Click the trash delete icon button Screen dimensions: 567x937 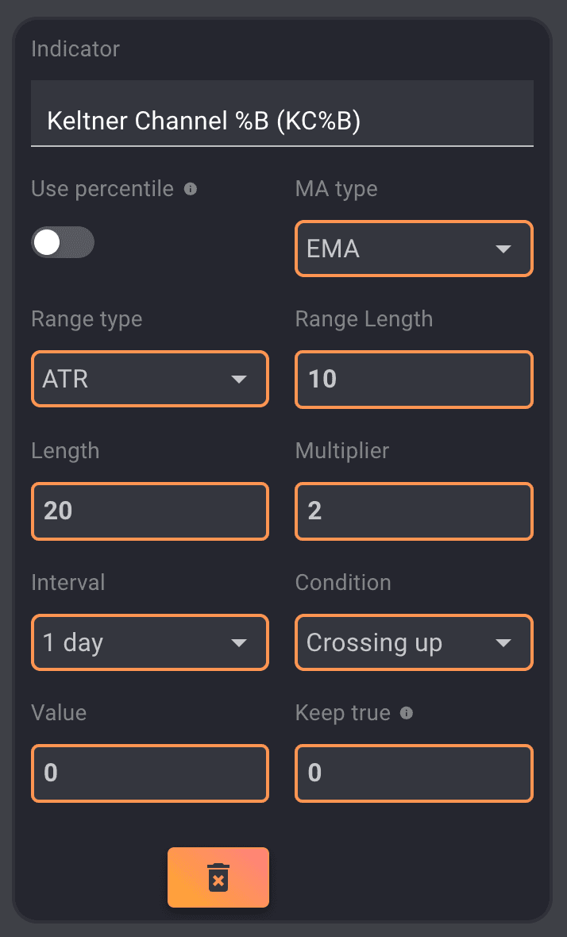(218, 877)
